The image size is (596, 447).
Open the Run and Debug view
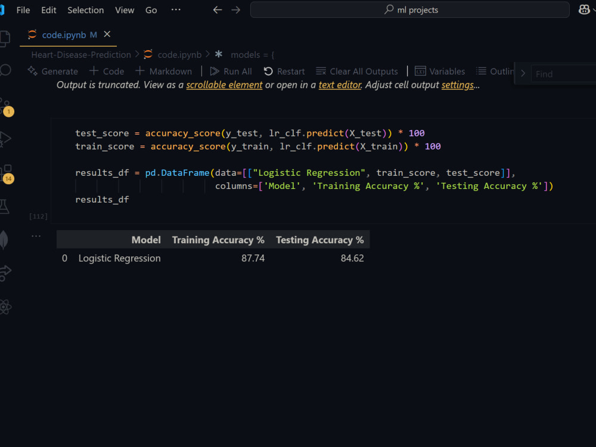pyautogui.click(x=5, y=139)
